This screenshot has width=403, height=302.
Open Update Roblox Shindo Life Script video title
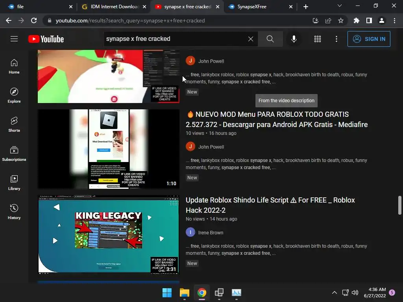tap(270, 205)
